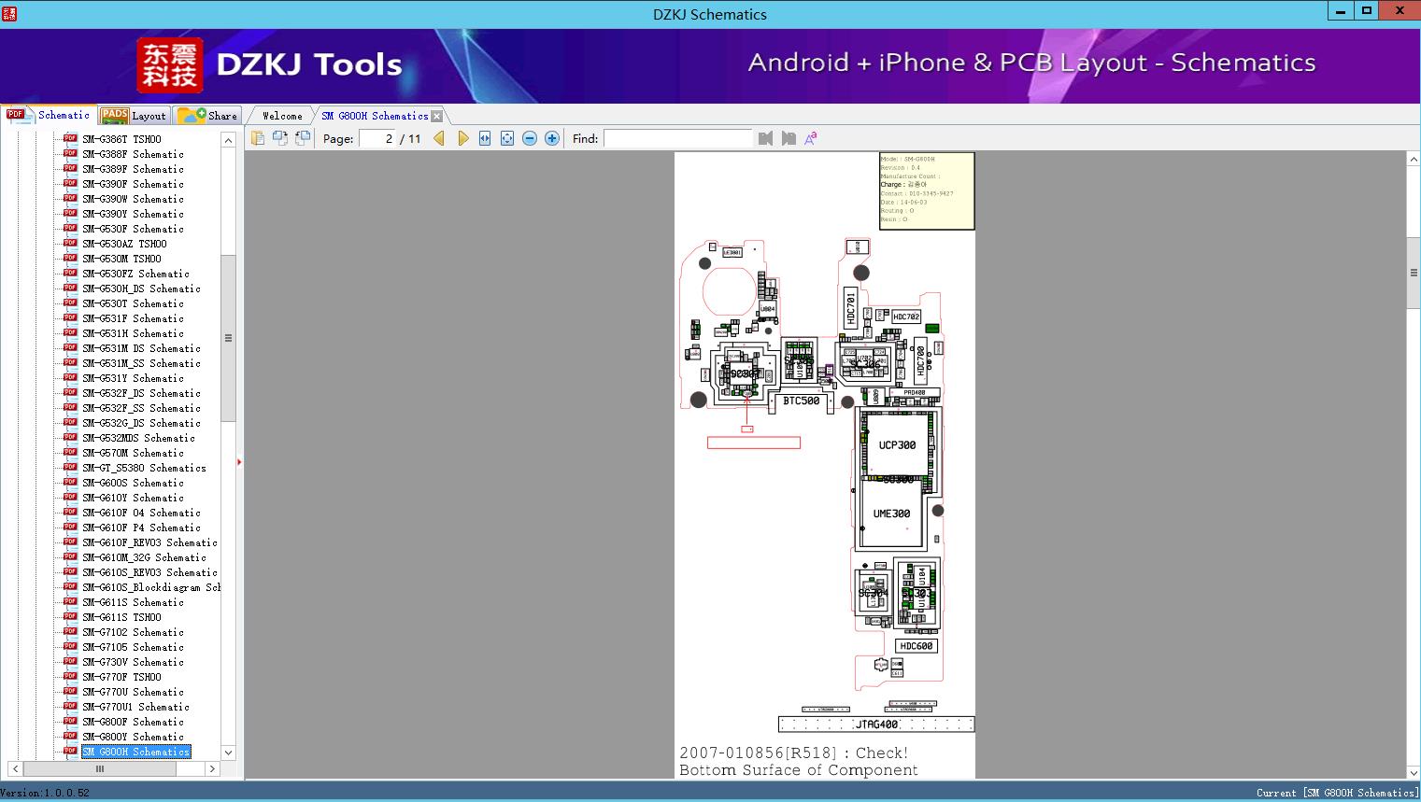Open the Share tab
This screenshot has height=802, width=1421.
[208, 116]
